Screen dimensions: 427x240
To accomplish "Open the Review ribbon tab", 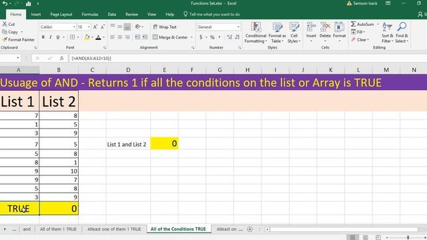I will point(131,15).
